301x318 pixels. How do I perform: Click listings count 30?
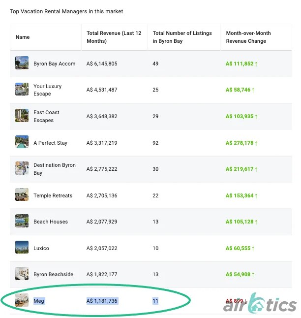pyautogui.click(x=155, y=169)
